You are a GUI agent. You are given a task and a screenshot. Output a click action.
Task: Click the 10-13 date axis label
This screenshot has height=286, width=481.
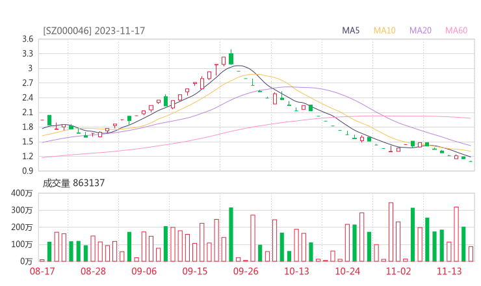296,271
